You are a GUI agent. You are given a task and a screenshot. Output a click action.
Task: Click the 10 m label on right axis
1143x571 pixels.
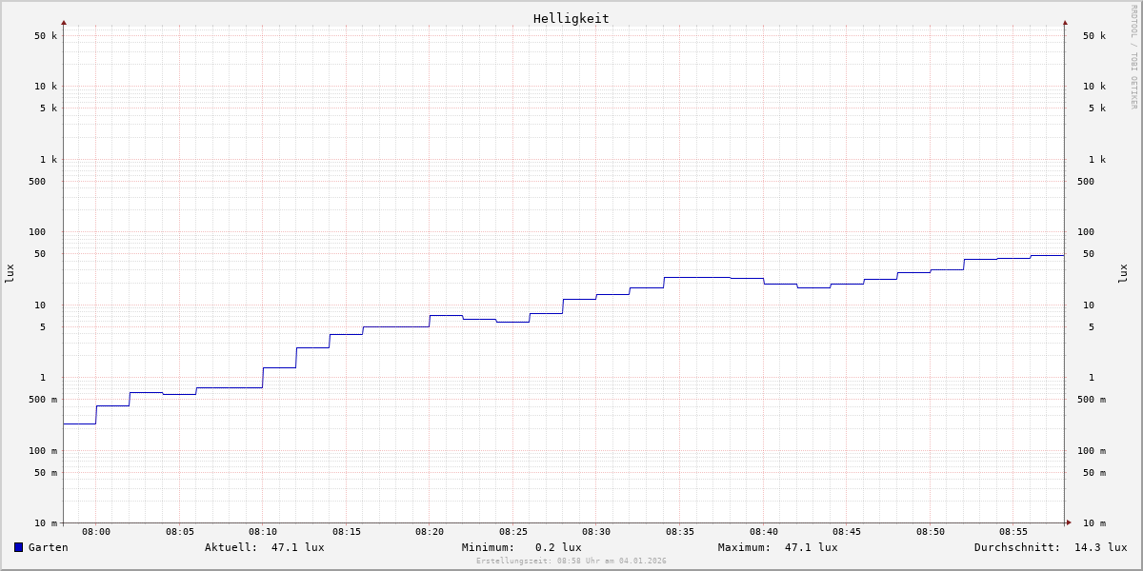(x=1094, y=523)
